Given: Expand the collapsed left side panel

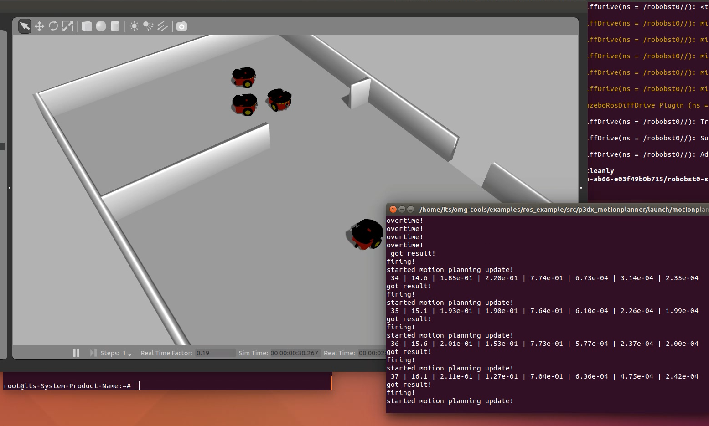Looking at the screenshot, I should (x=9, y=189).
